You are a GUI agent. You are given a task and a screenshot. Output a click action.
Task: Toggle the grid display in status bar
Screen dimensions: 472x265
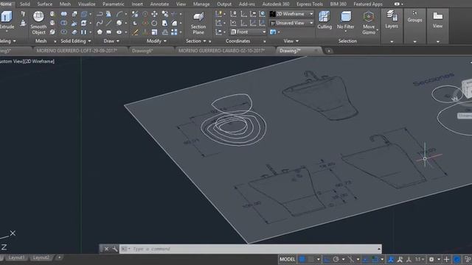click(302, 259)
